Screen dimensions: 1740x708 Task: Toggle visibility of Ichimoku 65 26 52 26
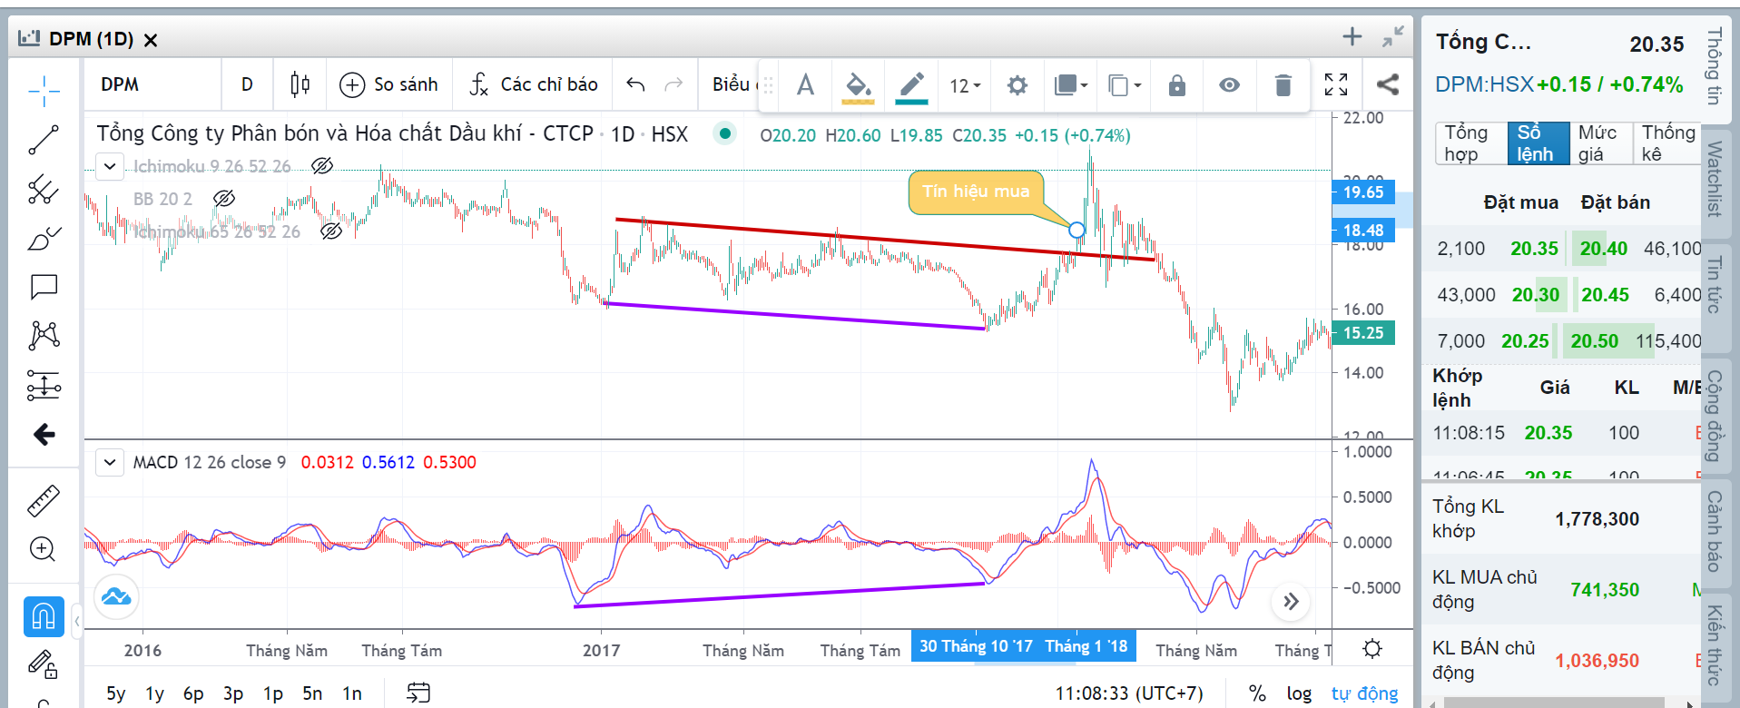[x=331, y=231]
